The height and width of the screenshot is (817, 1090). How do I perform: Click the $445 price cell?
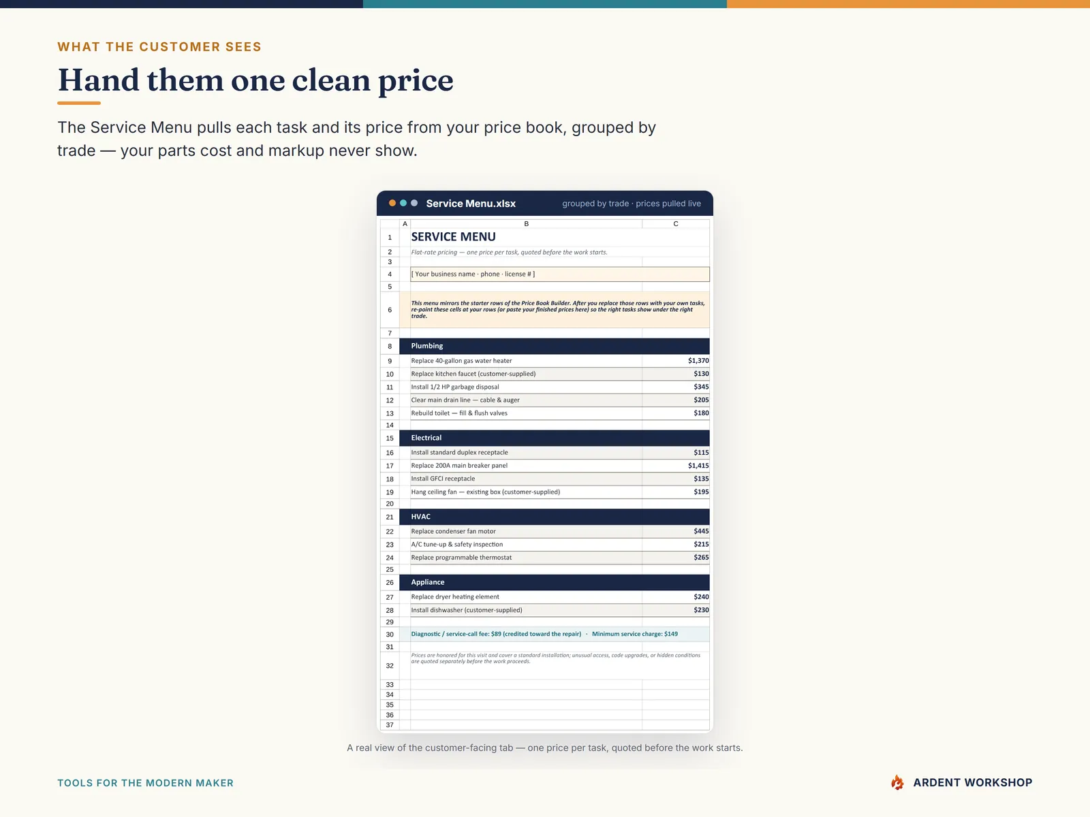[676, 531]
